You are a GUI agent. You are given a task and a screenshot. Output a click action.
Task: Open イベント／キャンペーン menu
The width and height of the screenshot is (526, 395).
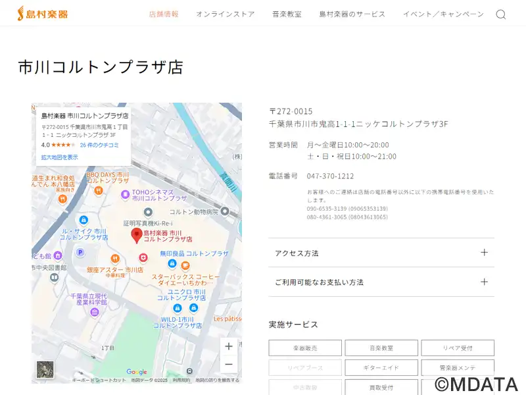tap(443, 14)
